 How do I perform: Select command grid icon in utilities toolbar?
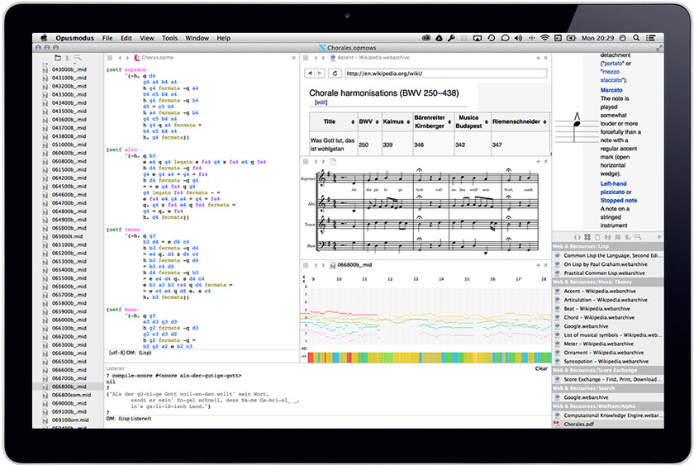click(x=587, y=237)
